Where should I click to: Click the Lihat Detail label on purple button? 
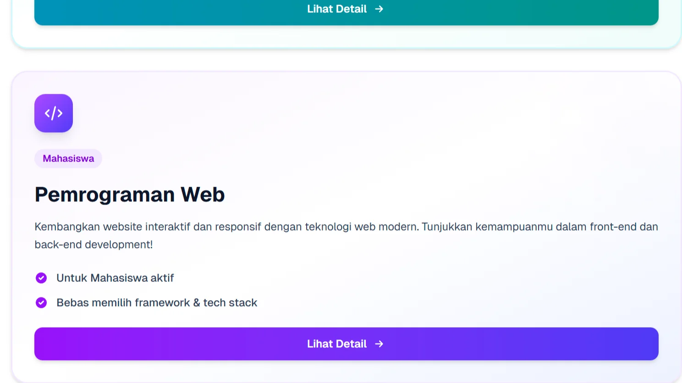pos(337,344)
